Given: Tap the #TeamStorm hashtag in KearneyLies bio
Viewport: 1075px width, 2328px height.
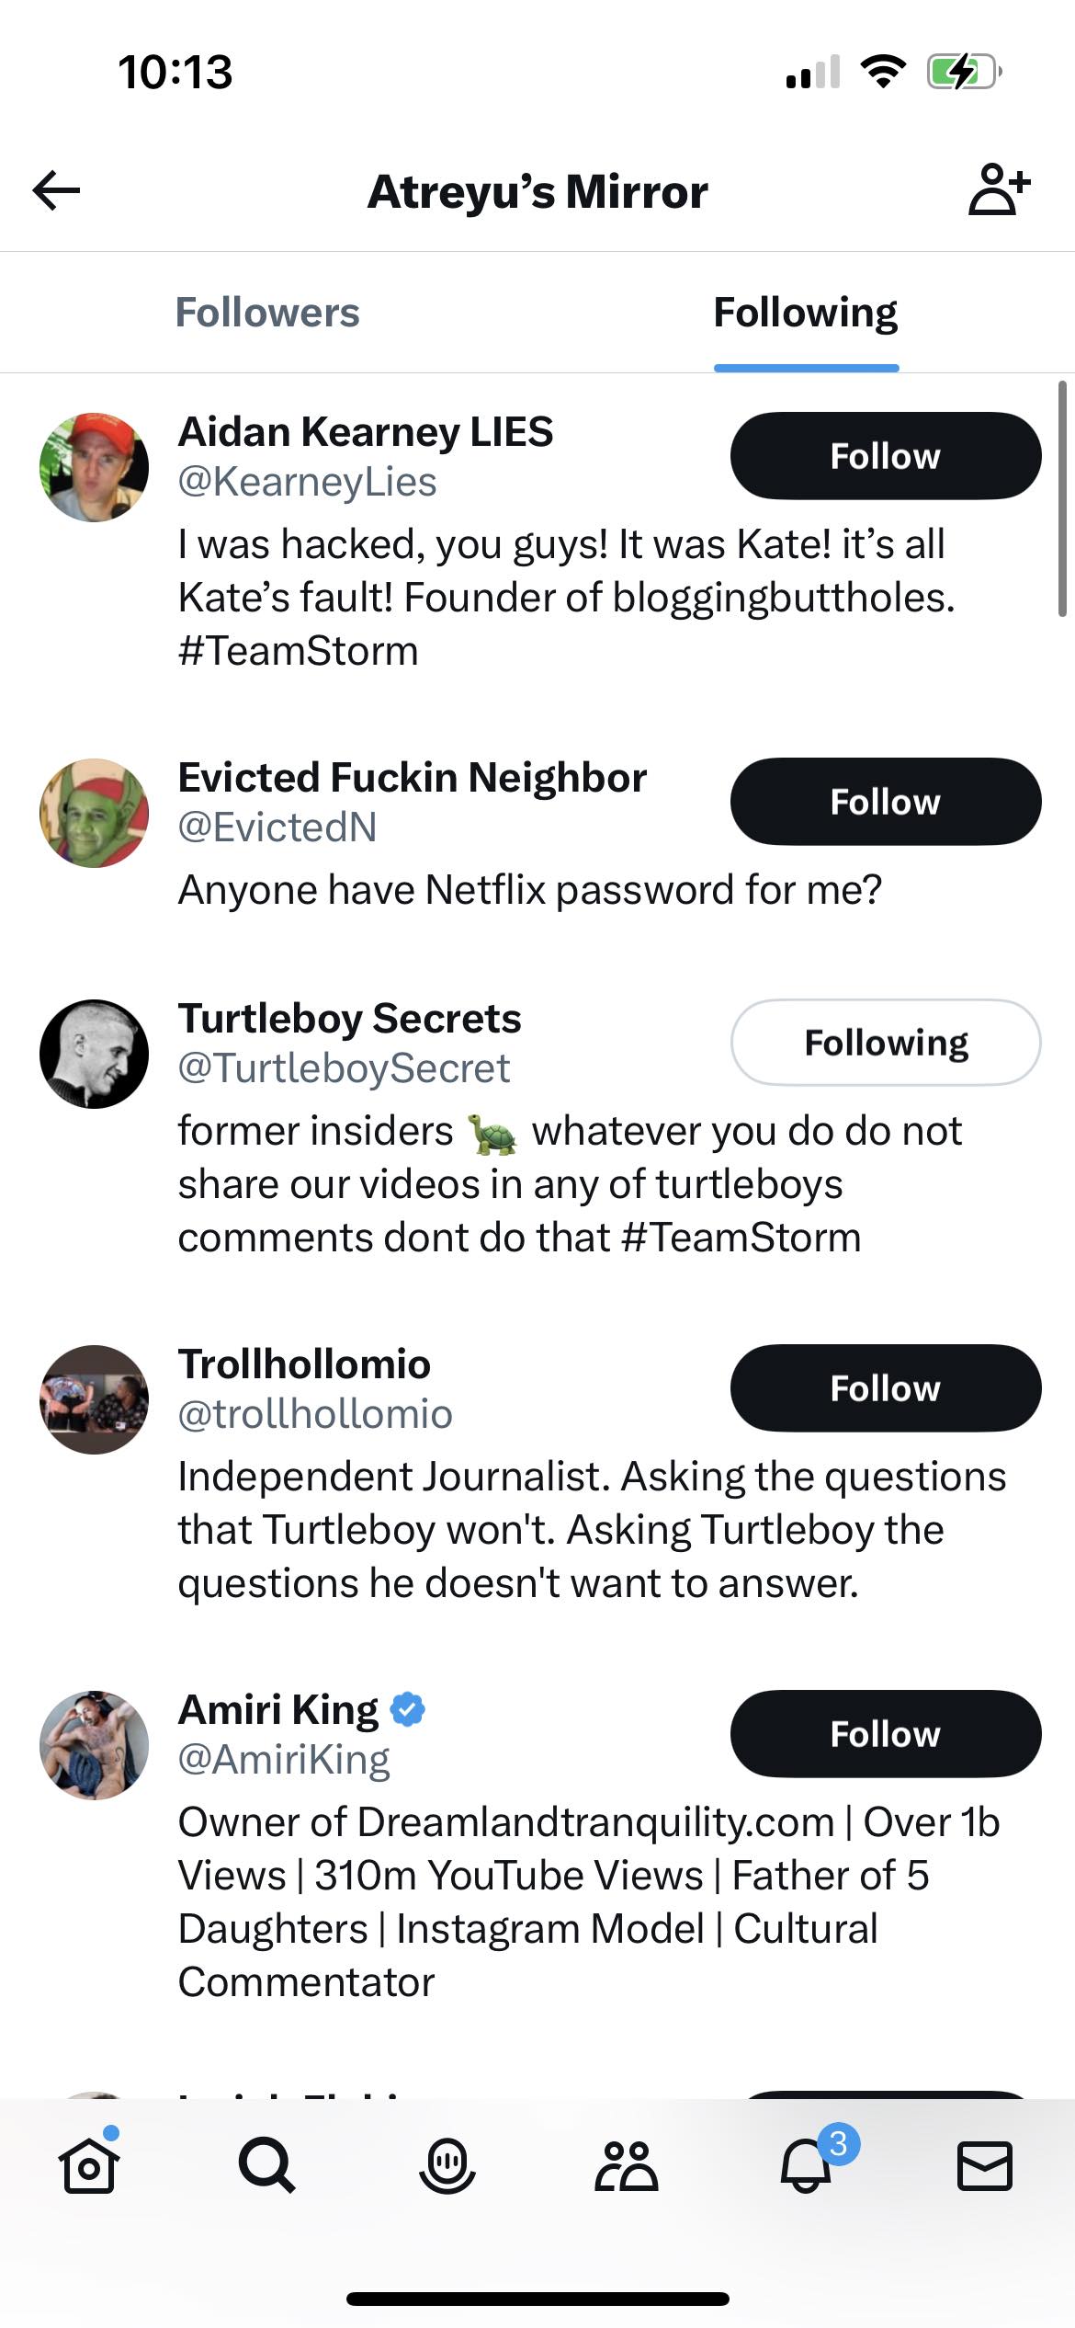Looking at the screenshot, I should tap(299, 651).
